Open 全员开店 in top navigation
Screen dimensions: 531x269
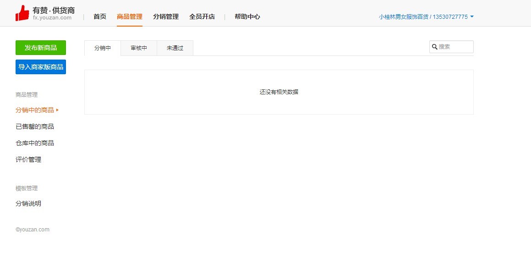(202, 16)
